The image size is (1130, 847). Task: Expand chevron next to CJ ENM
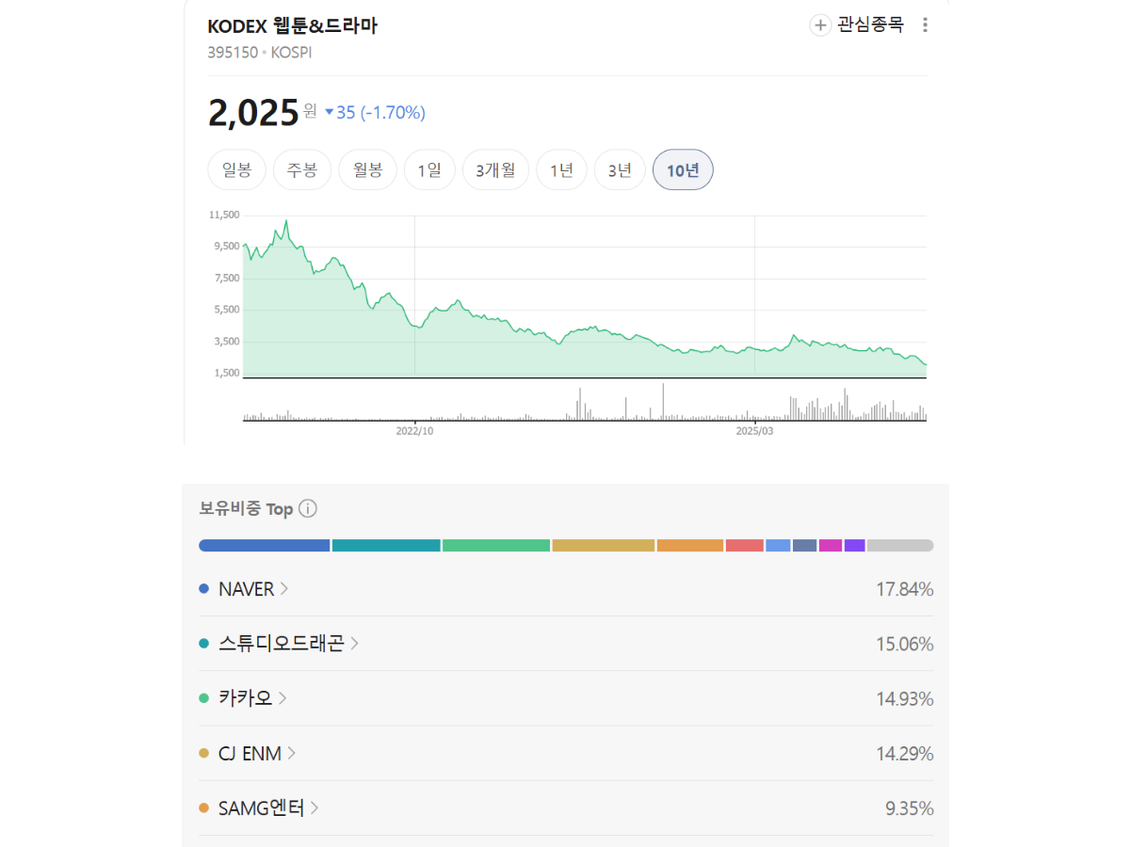(292, 753)
